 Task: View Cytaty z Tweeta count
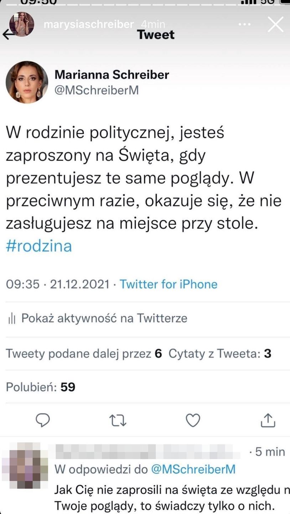pos(220,354)
